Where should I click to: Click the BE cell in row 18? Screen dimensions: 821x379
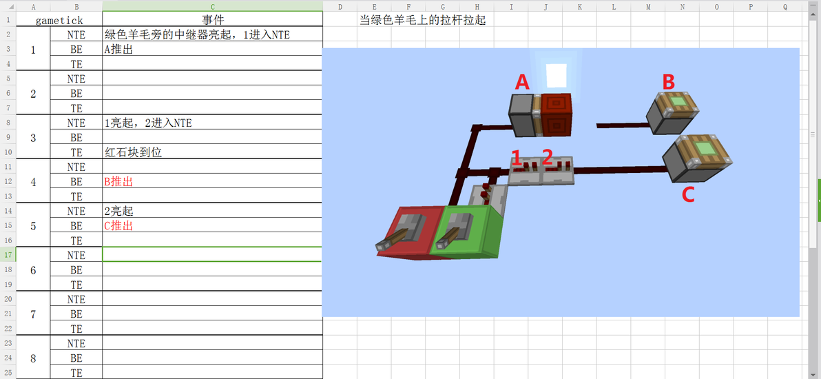[76, 270]
